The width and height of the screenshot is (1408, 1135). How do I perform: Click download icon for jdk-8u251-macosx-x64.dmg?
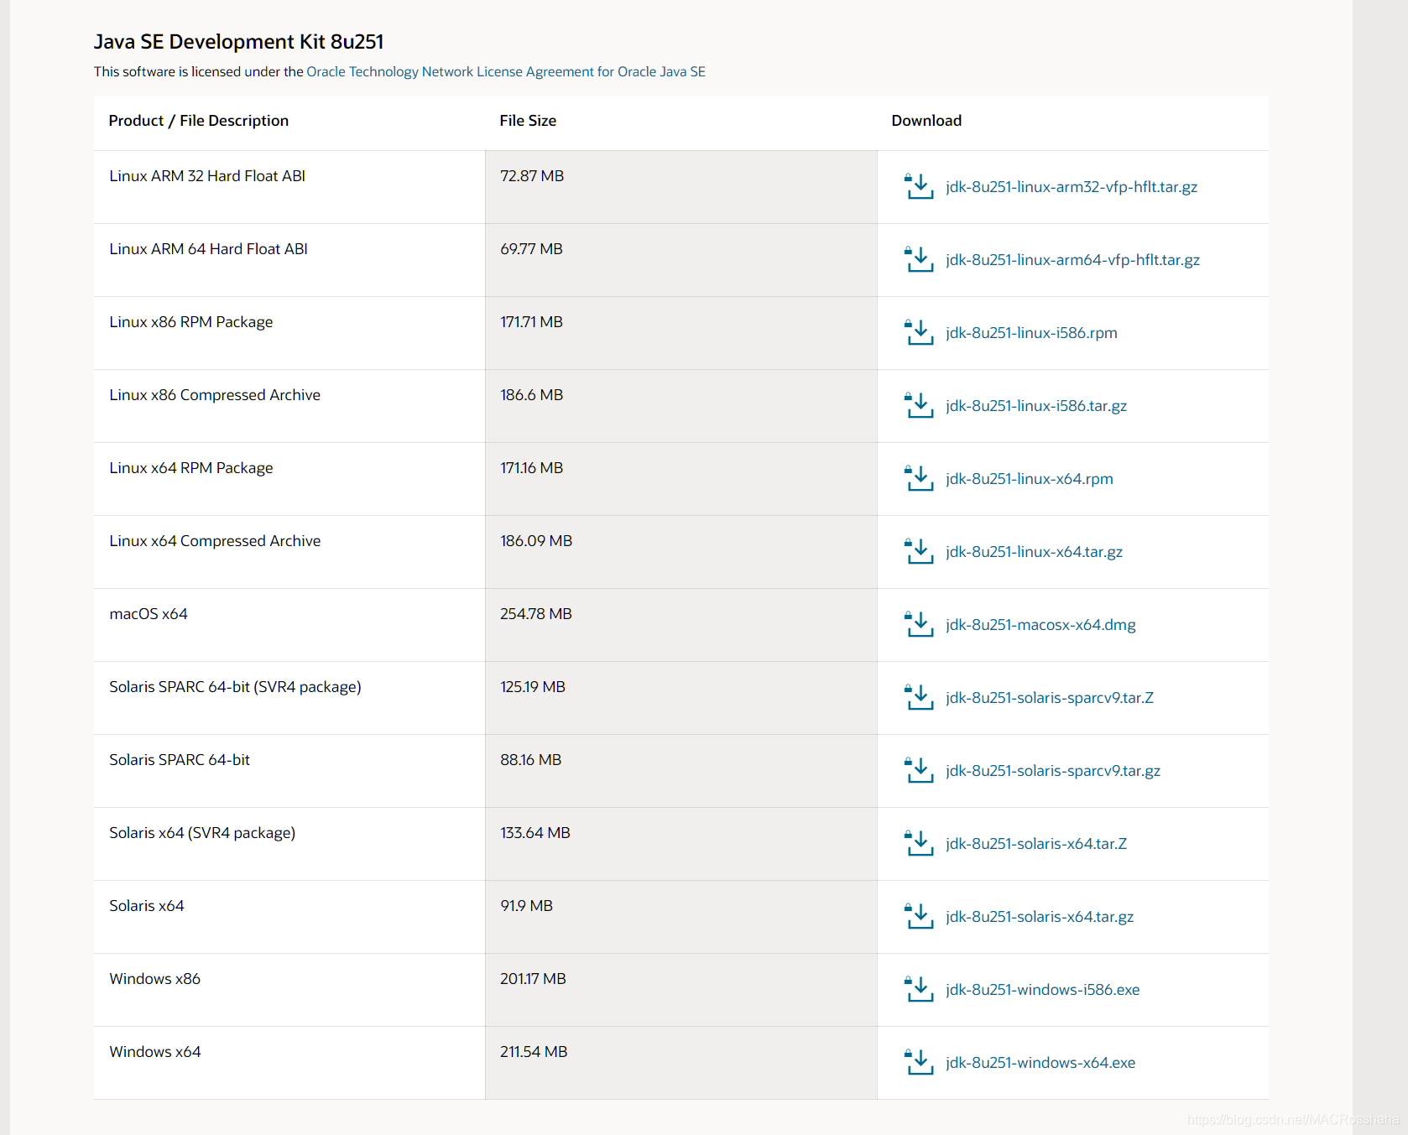[919, 624]
